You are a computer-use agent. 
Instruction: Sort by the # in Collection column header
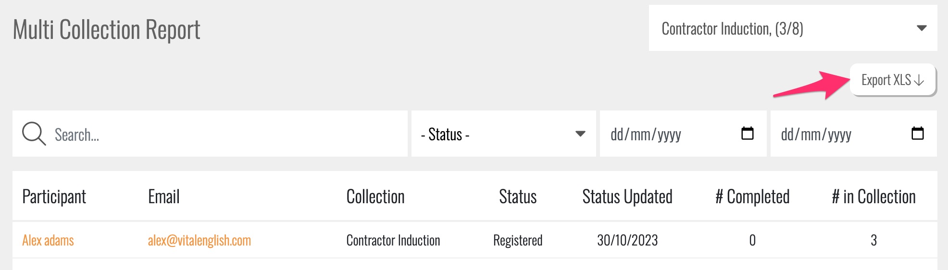[x=873, y=197]
